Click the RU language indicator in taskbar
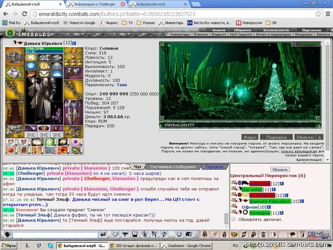 click(235, 246)
